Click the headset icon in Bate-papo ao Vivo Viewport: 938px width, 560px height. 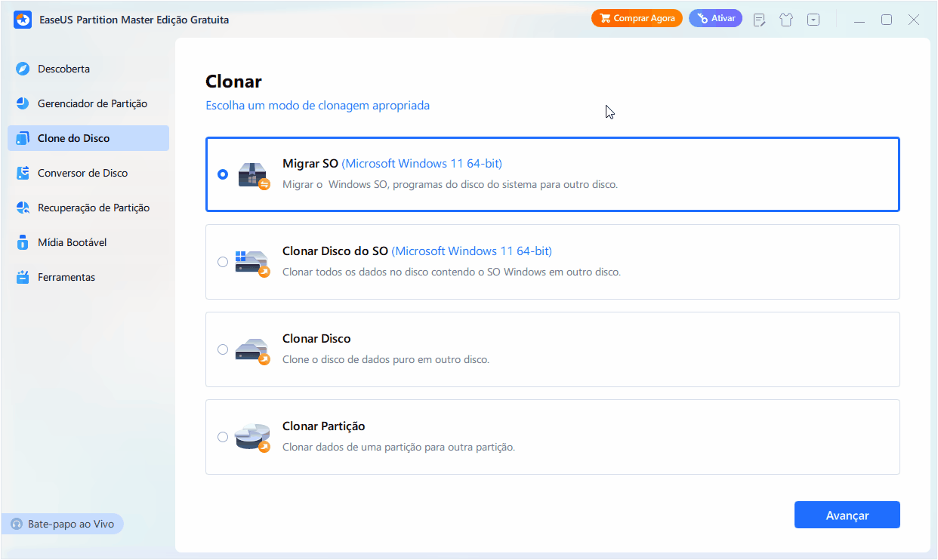click(17, 524)
